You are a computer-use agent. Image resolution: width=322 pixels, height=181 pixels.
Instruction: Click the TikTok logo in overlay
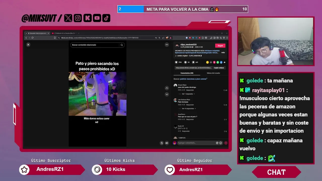point(106,18)
